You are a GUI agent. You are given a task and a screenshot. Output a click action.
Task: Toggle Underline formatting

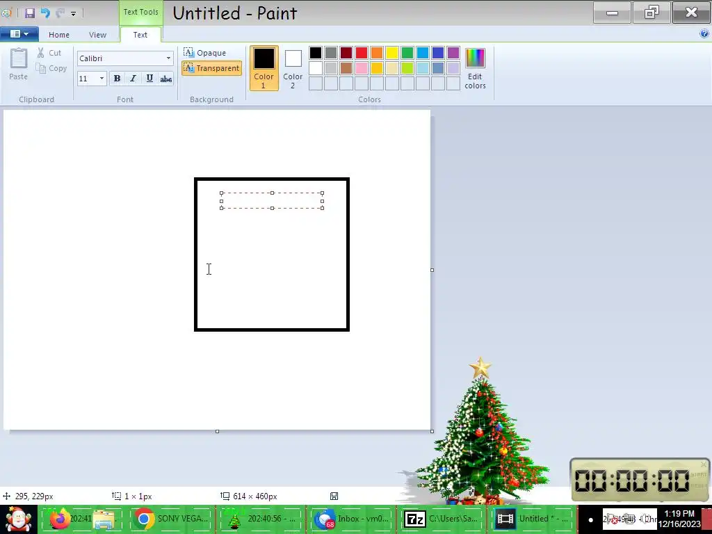pyautogui.click(x=149, y=79)
